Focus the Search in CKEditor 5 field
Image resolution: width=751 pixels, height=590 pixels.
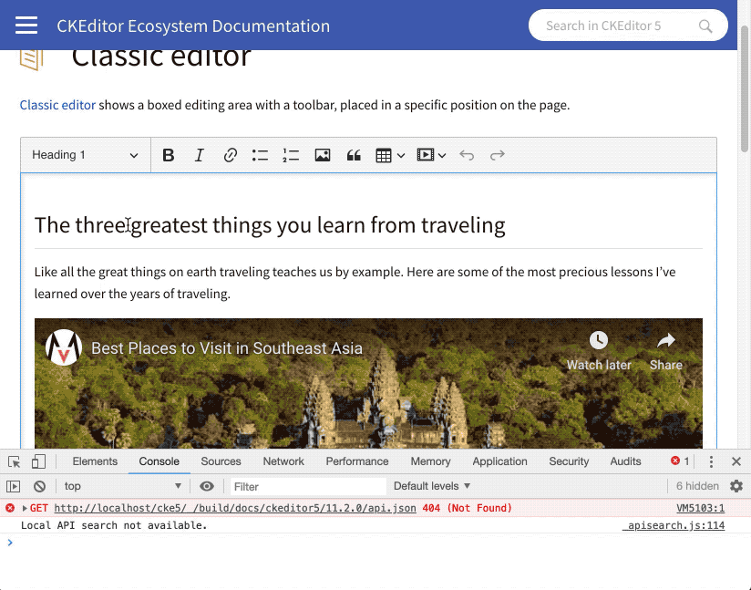[628, 26]
